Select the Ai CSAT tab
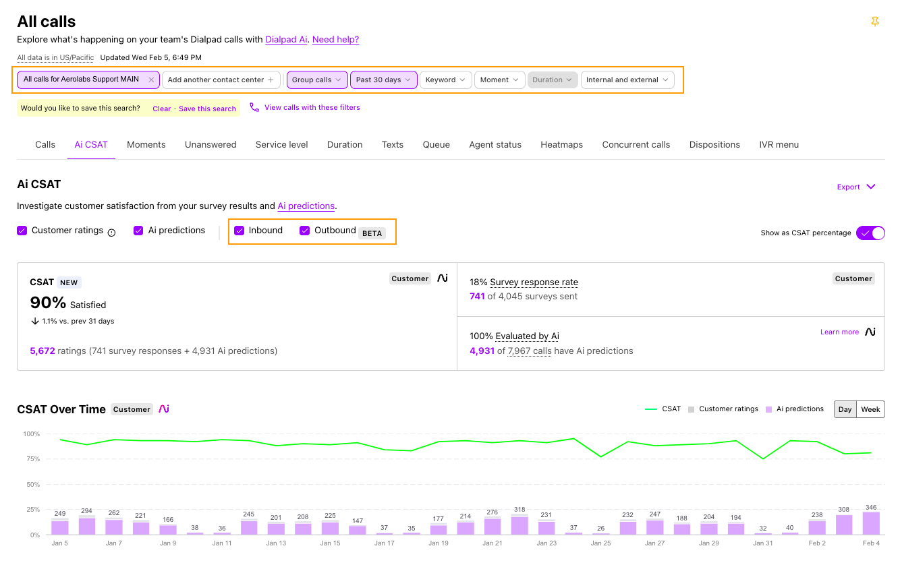This screenshot has width=900, height=569. [x=91, y=144]
